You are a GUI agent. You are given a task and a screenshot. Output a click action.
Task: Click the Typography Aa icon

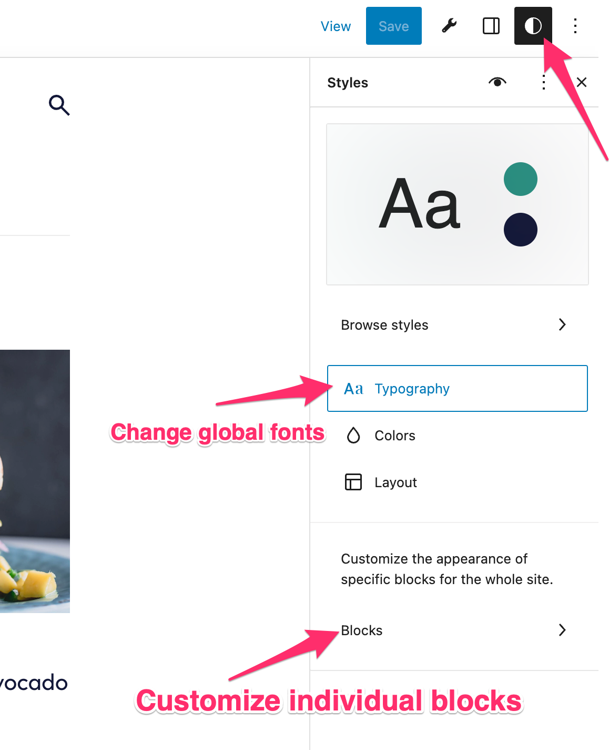[x=353, y=389]
